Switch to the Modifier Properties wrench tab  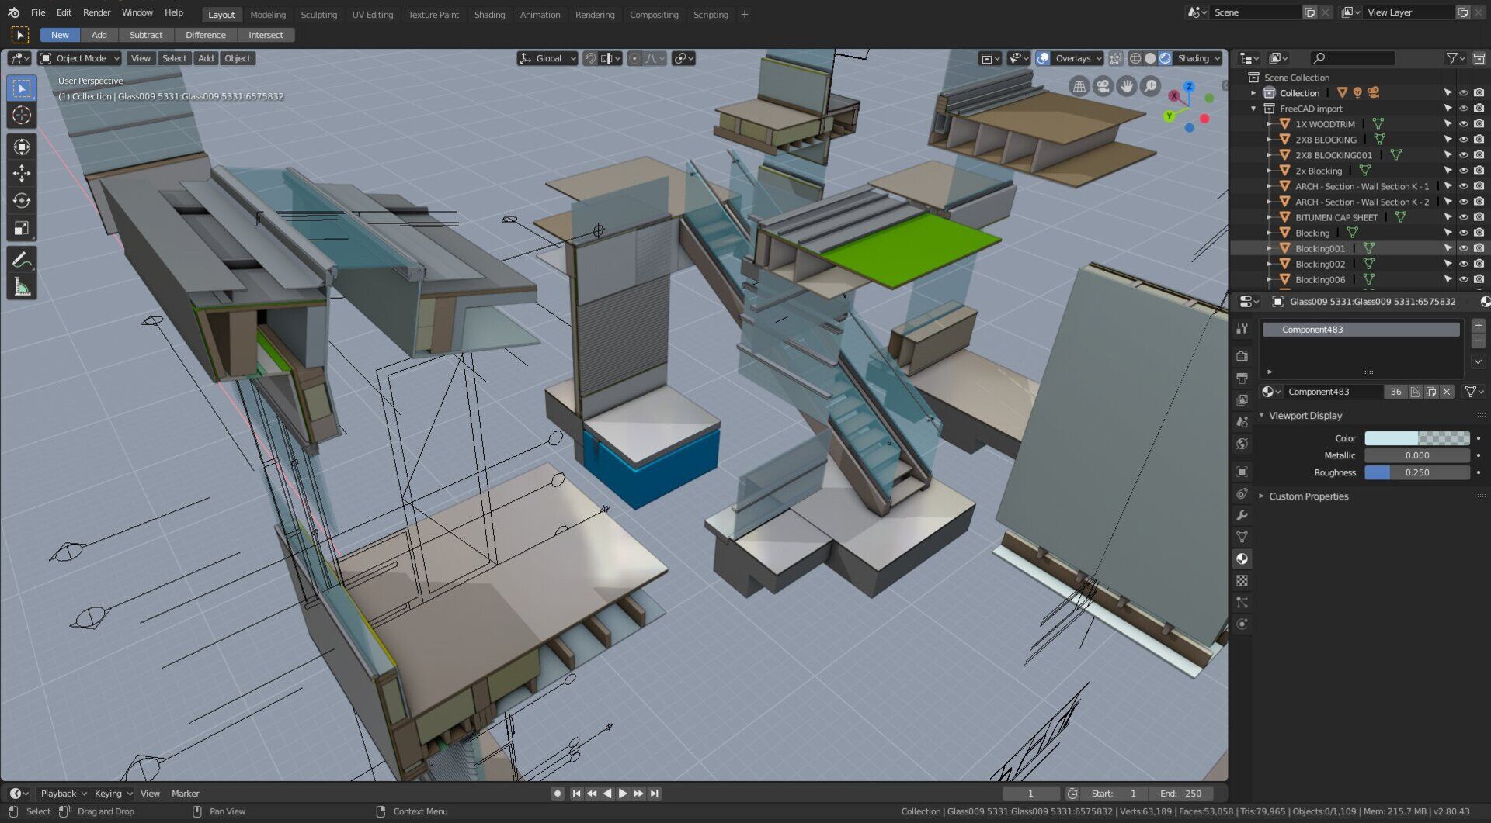click(1242, 515)
